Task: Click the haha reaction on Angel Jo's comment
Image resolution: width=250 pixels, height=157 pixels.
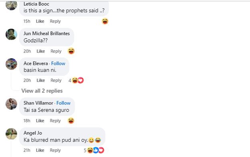Action: click(x=90, y=150)
